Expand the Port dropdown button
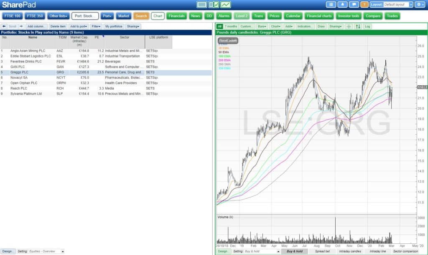 coord(107,16)
